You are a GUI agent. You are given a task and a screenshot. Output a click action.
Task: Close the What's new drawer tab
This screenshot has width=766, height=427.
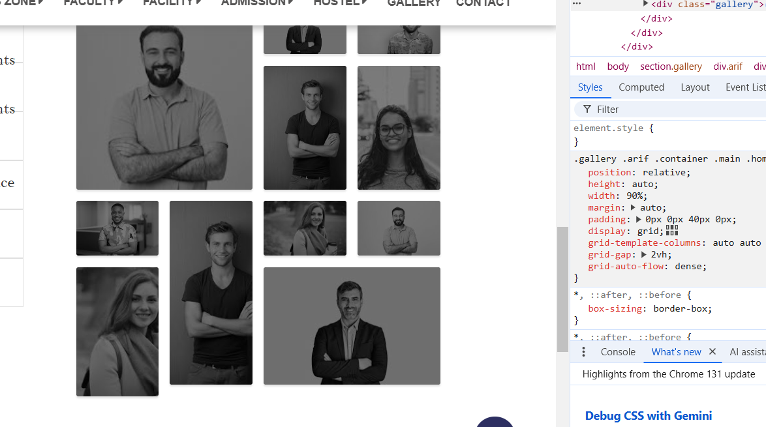[x=712, y=352]
